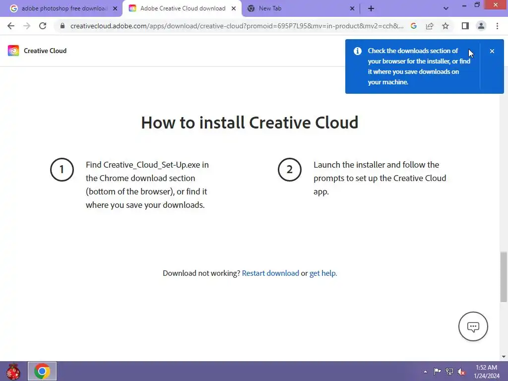Viewport: 508px width, 381px height.
Task: Click the Chrome icon in the taskbar
Action: [x=42, y=371]
